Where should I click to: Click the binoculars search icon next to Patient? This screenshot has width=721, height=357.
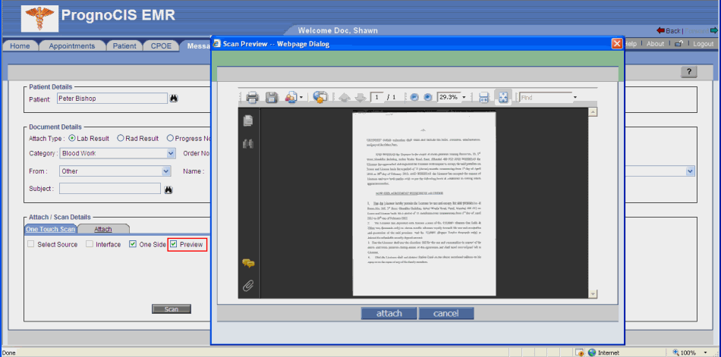click(x=175, y=99)
